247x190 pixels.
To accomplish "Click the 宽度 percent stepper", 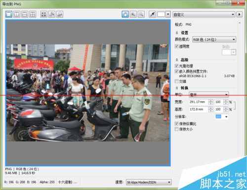I will (x=226, y=102).
